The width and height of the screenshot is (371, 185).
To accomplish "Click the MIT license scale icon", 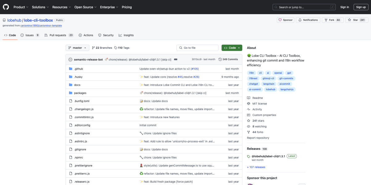I will coord(248,103).
